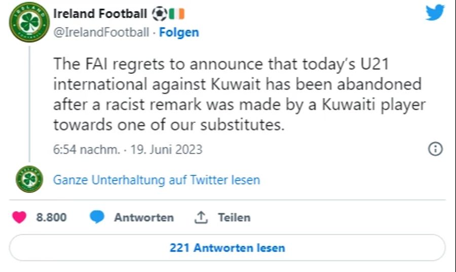Like the tweet with the heart icon
Viewport: 456px width, 272px height.
(19, 217)
